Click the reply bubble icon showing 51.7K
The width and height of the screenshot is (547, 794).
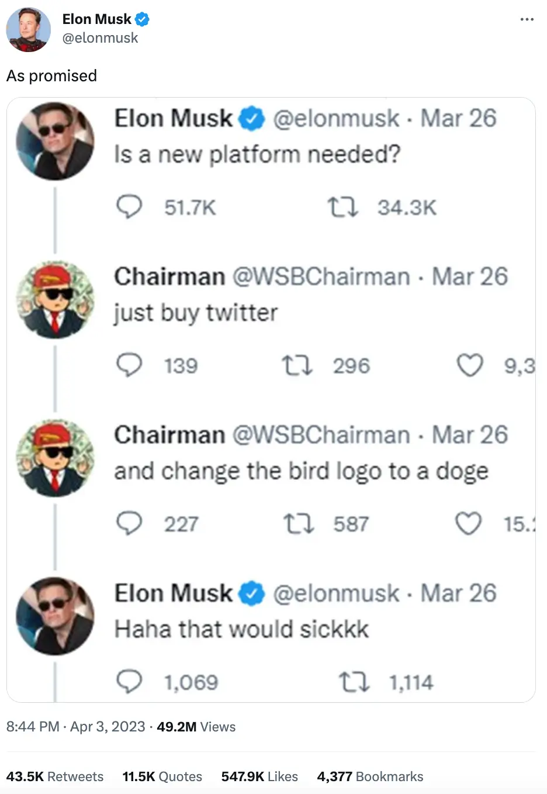click(129, 207)
